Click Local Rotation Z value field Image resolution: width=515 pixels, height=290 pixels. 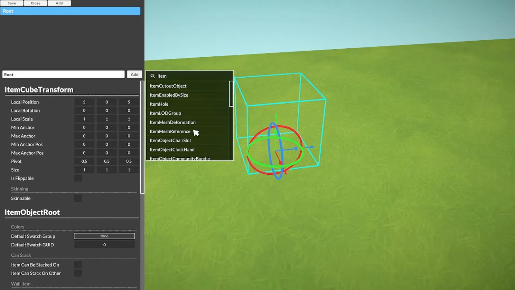[x=129, y=111]
